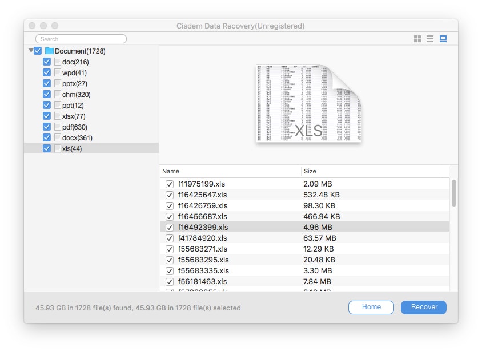Select file name f56181463.xls
Image resolution: width=482 pixels, height=352 pixels.
202,281
